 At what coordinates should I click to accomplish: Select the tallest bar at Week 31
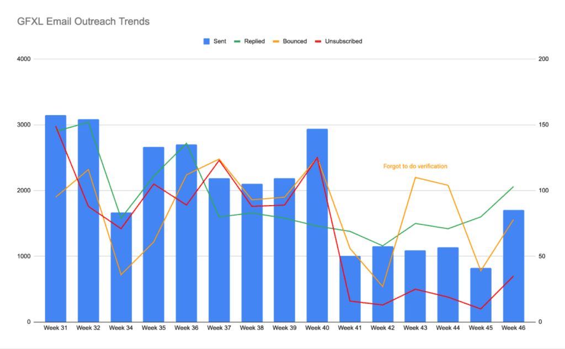(55, 215)
